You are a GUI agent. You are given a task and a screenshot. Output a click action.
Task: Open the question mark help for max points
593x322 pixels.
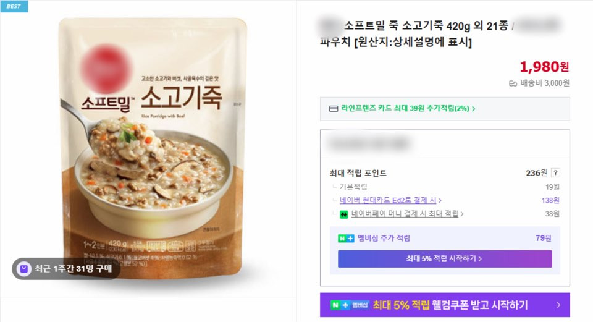[x=555, y=173]
